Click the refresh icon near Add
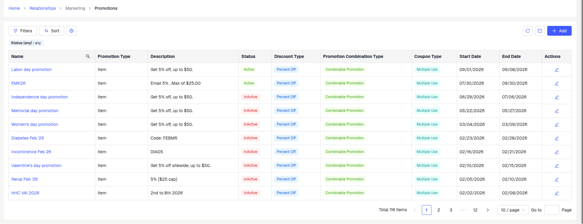 click(x=528, y=31)
